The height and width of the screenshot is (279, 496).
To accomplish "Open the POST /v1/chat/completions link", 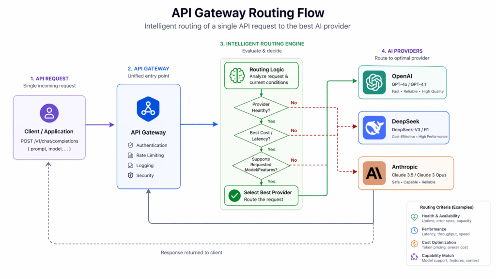I will tap(49, 141).
